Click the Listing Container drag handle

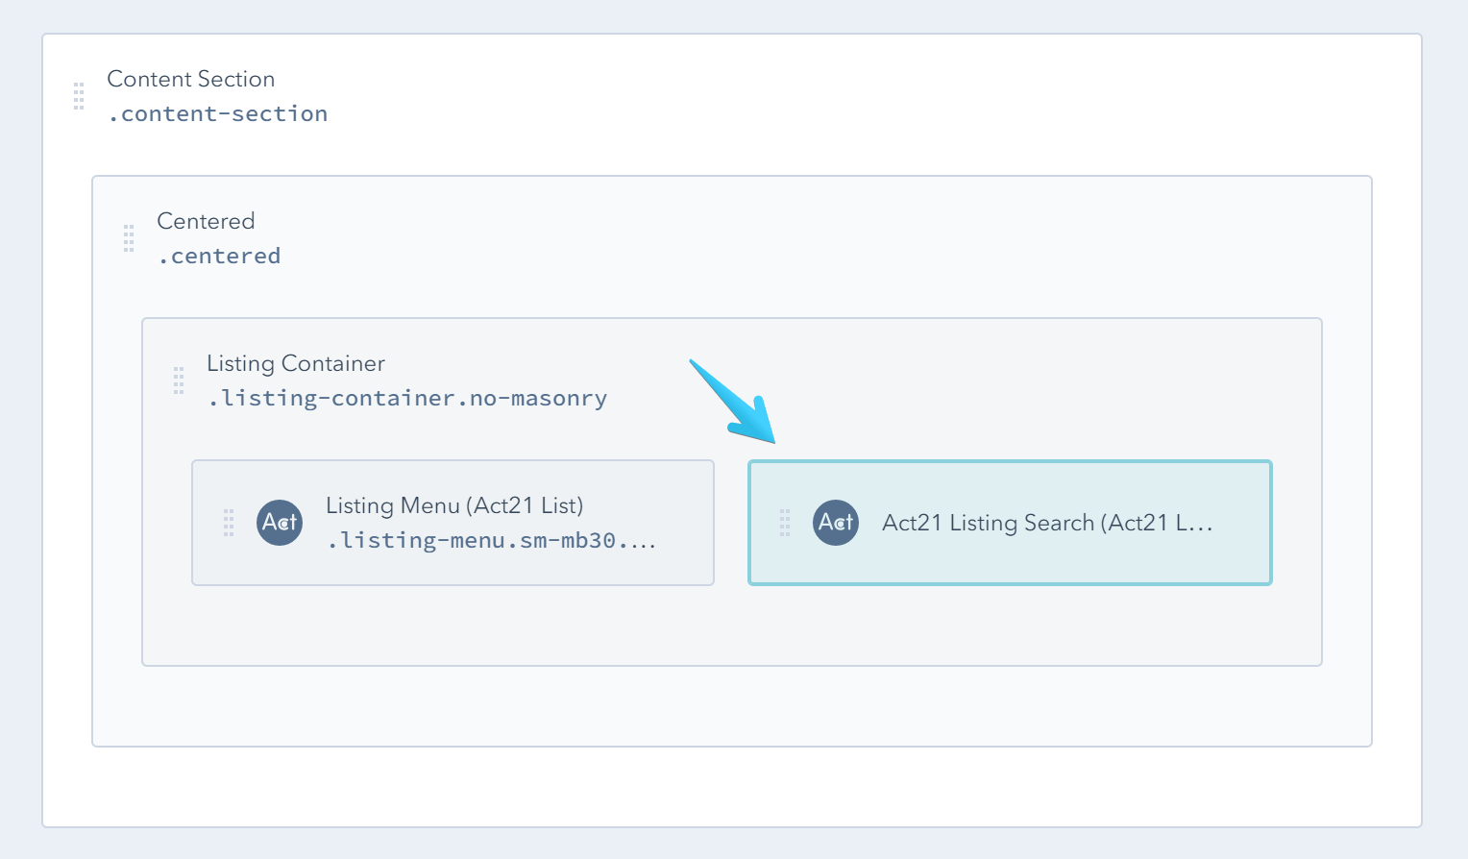179,380
